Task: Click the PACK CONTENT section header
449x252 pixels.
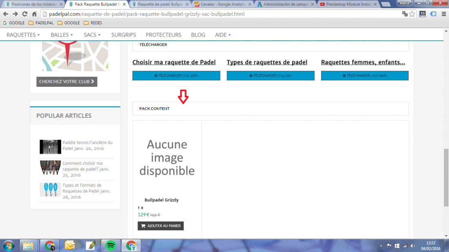Action: point(271,108)
